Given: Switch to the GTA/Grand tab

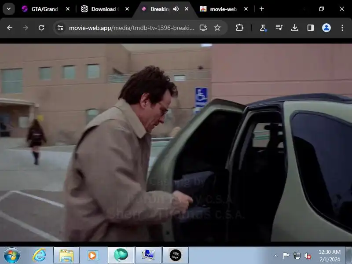Looking at the screenshot, I should click(x=40, y=9).
